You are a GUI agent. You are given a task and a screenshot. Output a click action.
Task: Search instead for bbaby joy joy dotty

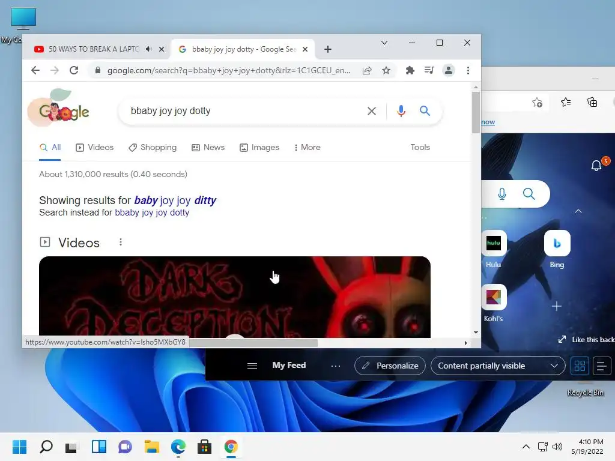coord(152,212)
